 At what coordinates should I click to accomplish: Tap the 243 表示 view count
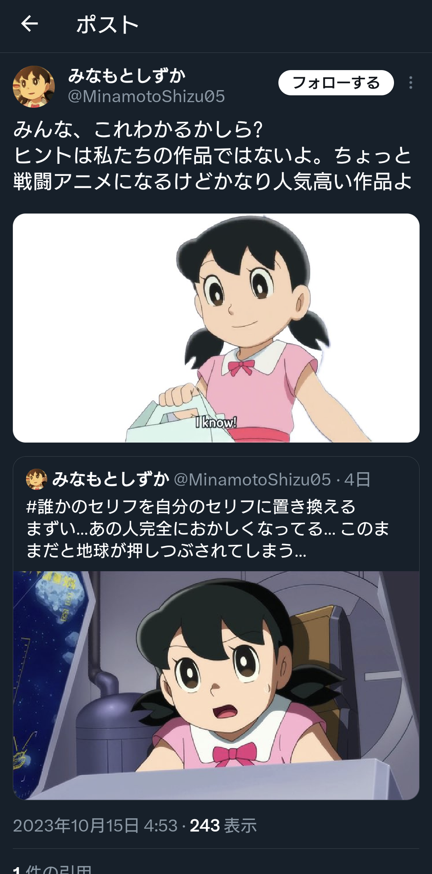point(223,826)
